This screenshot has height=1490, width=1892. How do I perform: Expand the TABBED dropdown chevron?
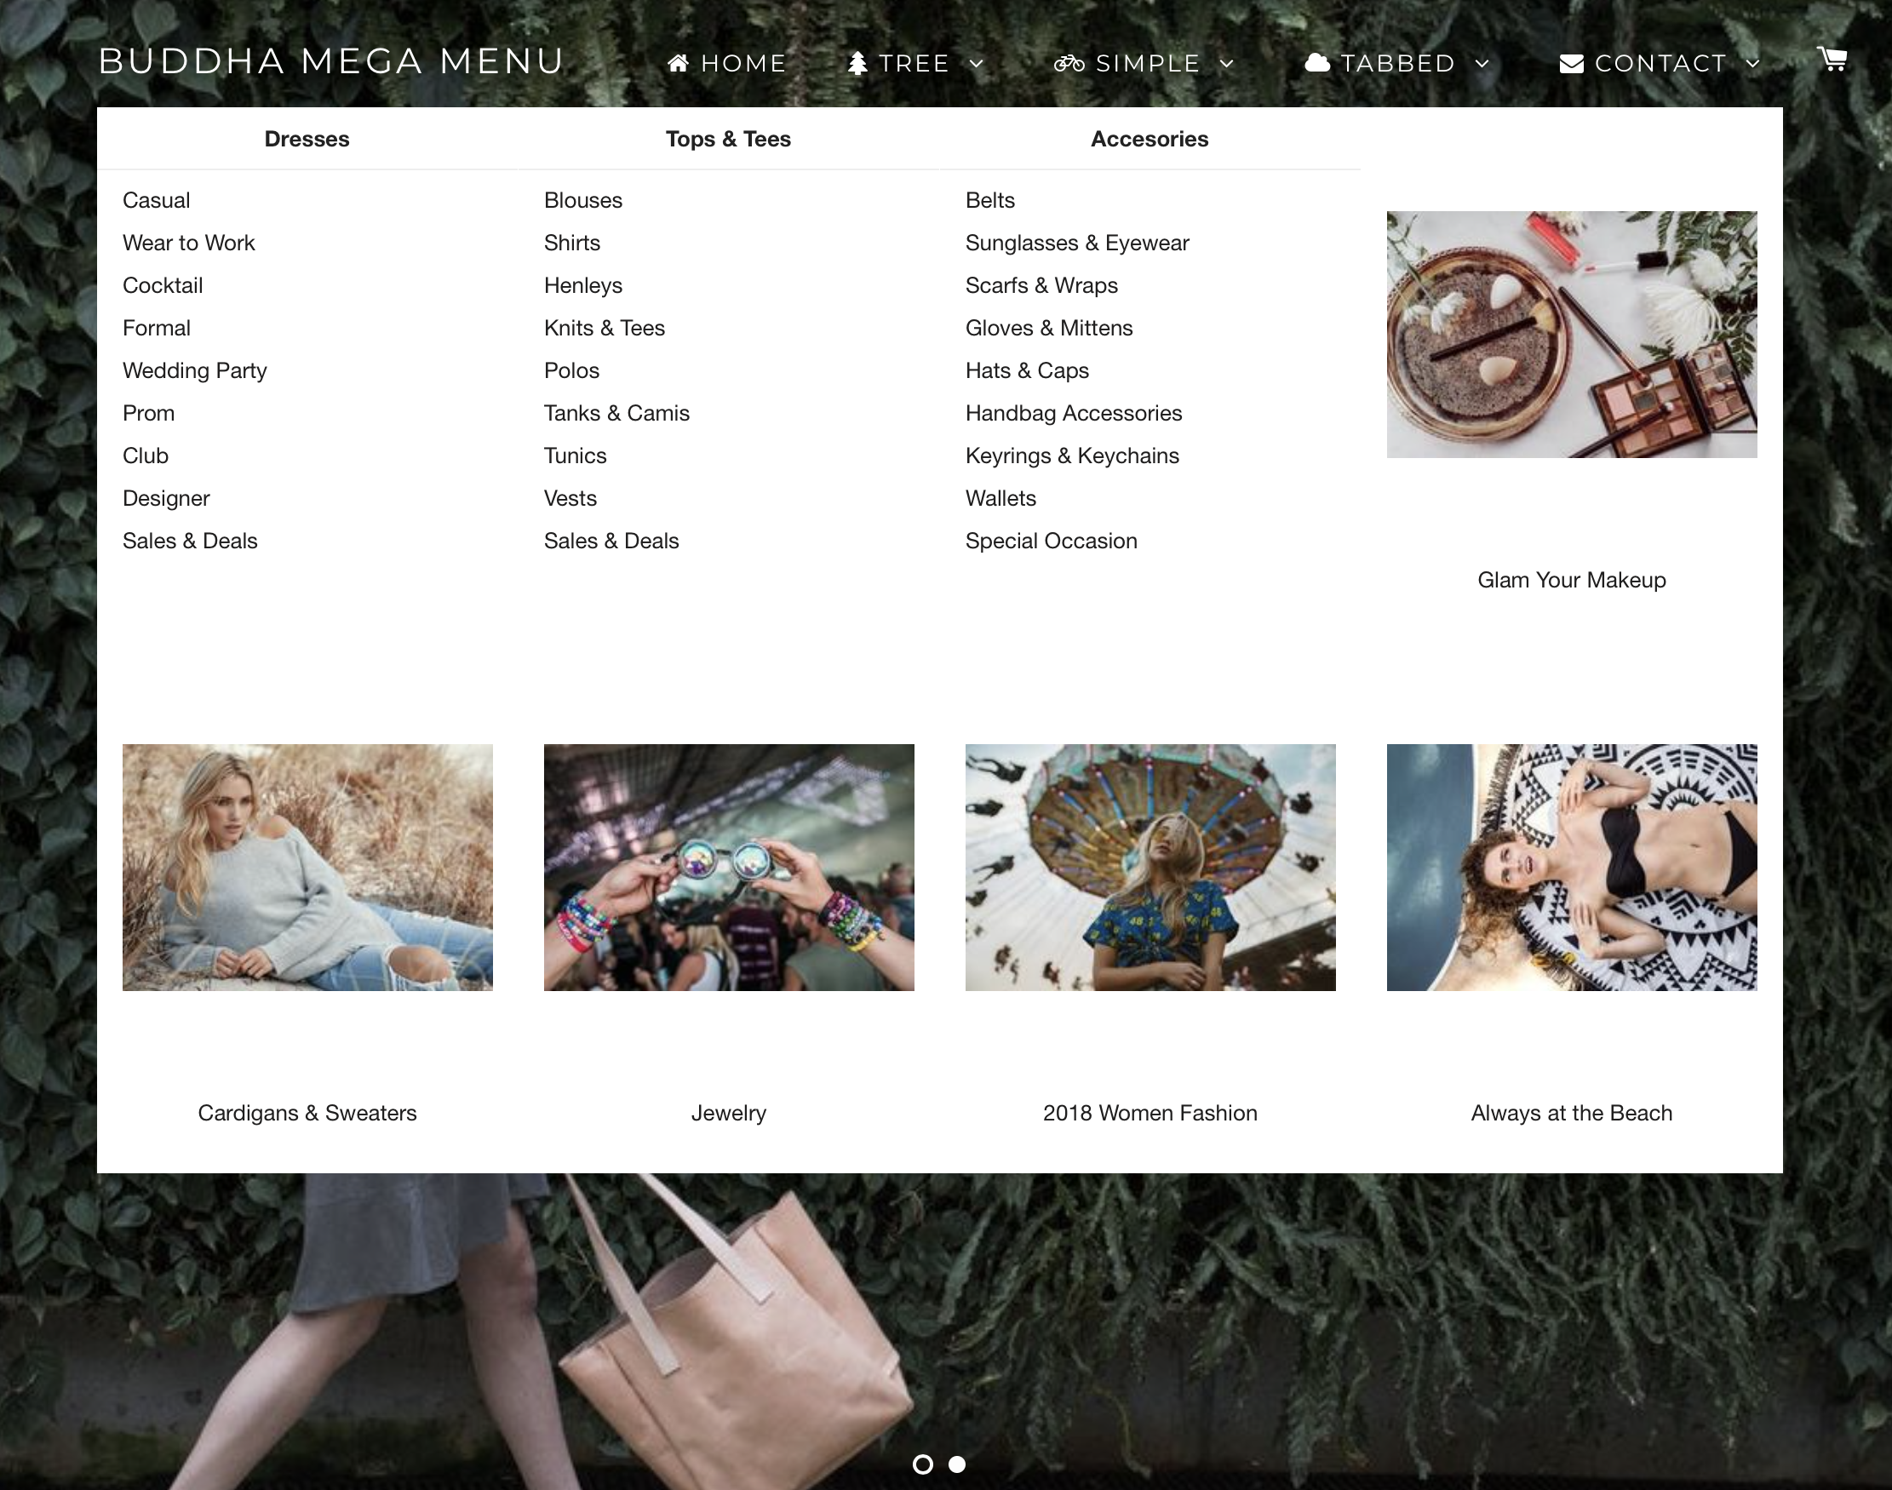coord(1484,64)
